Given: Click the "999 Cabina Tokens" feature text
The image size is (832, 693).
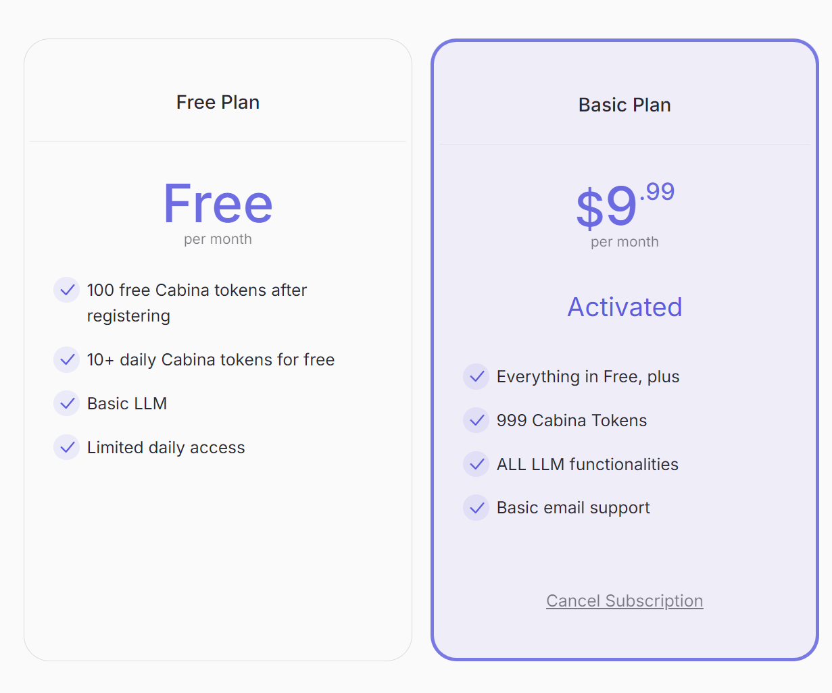Looking at the screenshot, I should 572,420.
